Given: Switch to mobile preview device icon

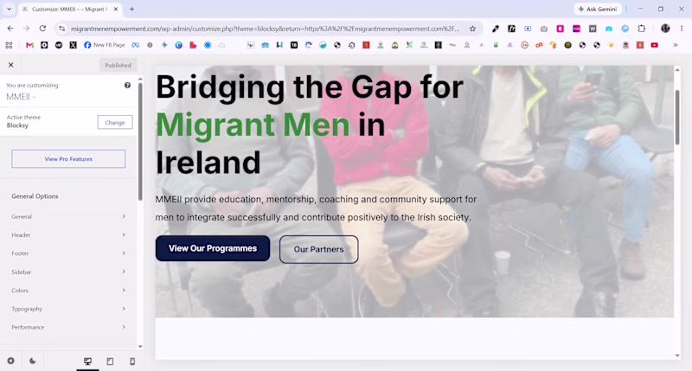Looking at the screenshot, I should pyautogui.click(x=132, y=361).
